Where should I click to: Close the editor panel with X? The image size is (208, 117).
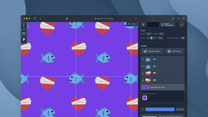pos(182,24)
